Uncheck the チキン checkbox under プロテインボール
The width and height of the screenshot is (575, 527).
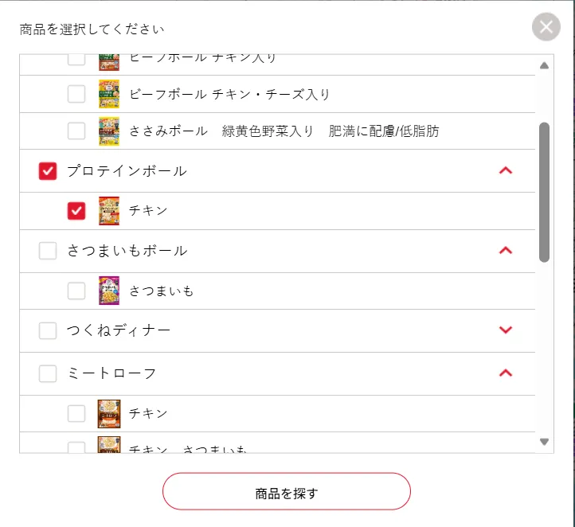76,211
